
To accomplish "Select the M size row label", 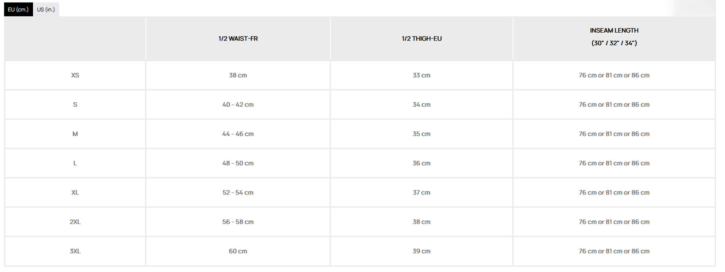I will tap(75, 134).
